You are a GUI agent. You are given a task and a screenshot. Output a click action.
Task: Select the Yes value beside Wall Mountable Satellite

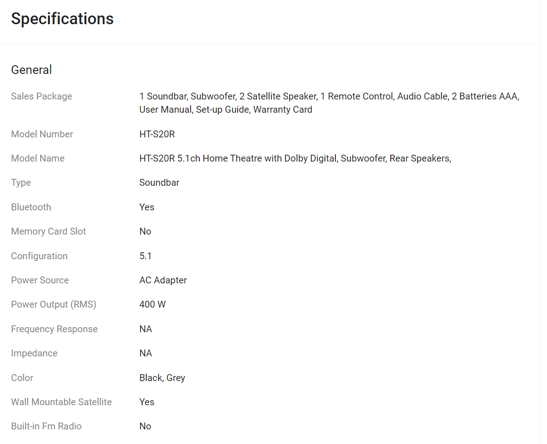(147, 402)
